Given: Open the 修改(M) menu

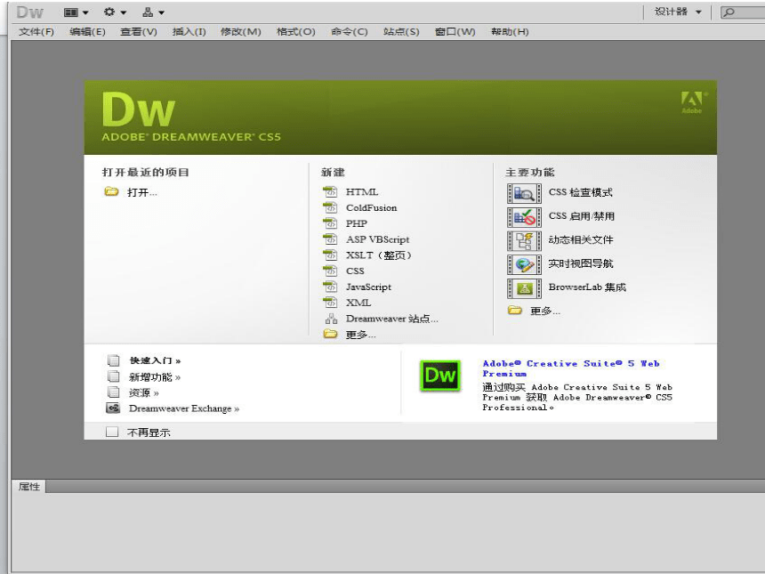Looking at the screenshot, I should pos(240,32).
